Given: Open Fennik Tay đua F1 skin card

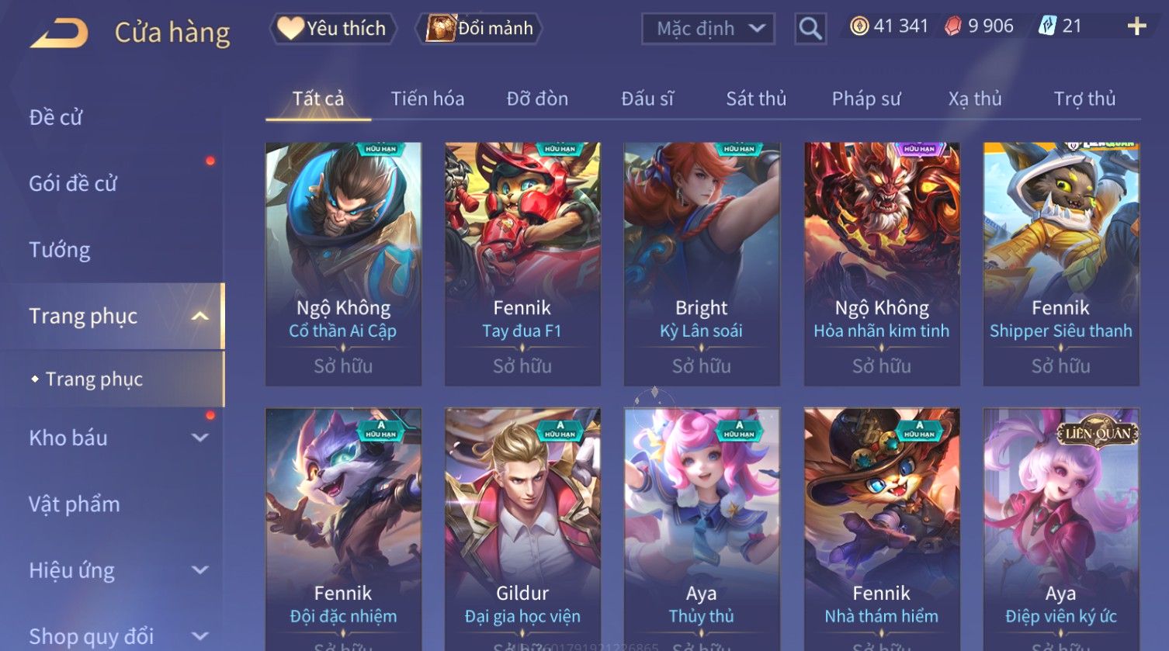Looking at the screenshot, I should coord(522,264).
